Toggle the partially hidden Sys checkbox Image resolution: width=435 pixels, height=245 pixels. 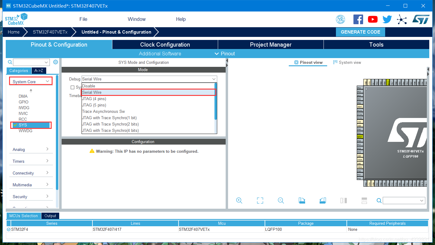coord(72,87)
